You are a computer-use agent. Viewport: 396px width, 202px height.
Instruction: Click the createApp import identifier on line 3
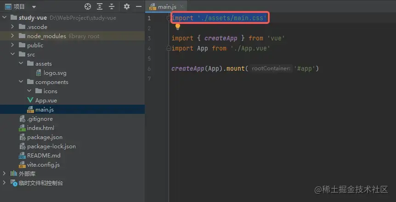click(221, 38)
